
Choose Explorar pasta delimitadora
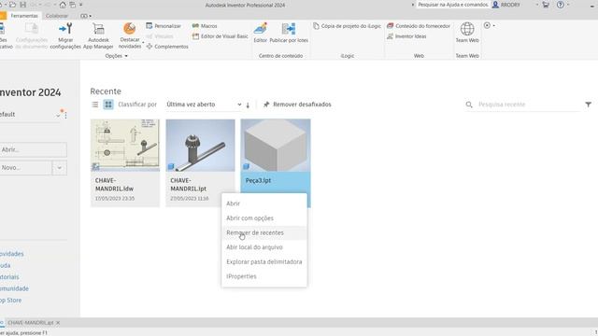click(263, 261)
